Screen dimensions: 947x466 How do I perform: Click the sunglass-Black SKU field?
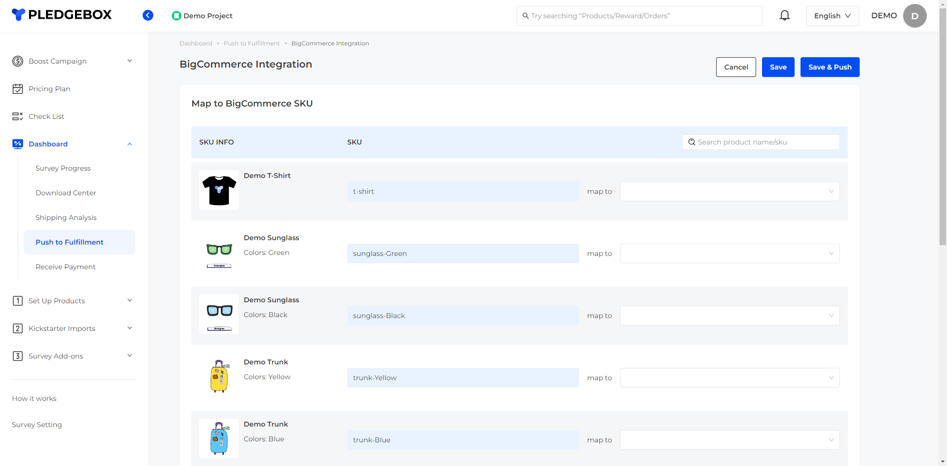[x=463, y=316]
